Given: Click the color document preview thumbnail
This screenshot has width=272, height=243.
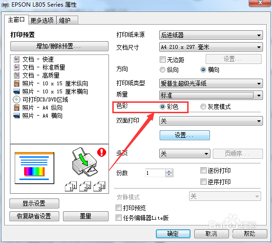Looking at the screenshot, I should pos(34,168).
